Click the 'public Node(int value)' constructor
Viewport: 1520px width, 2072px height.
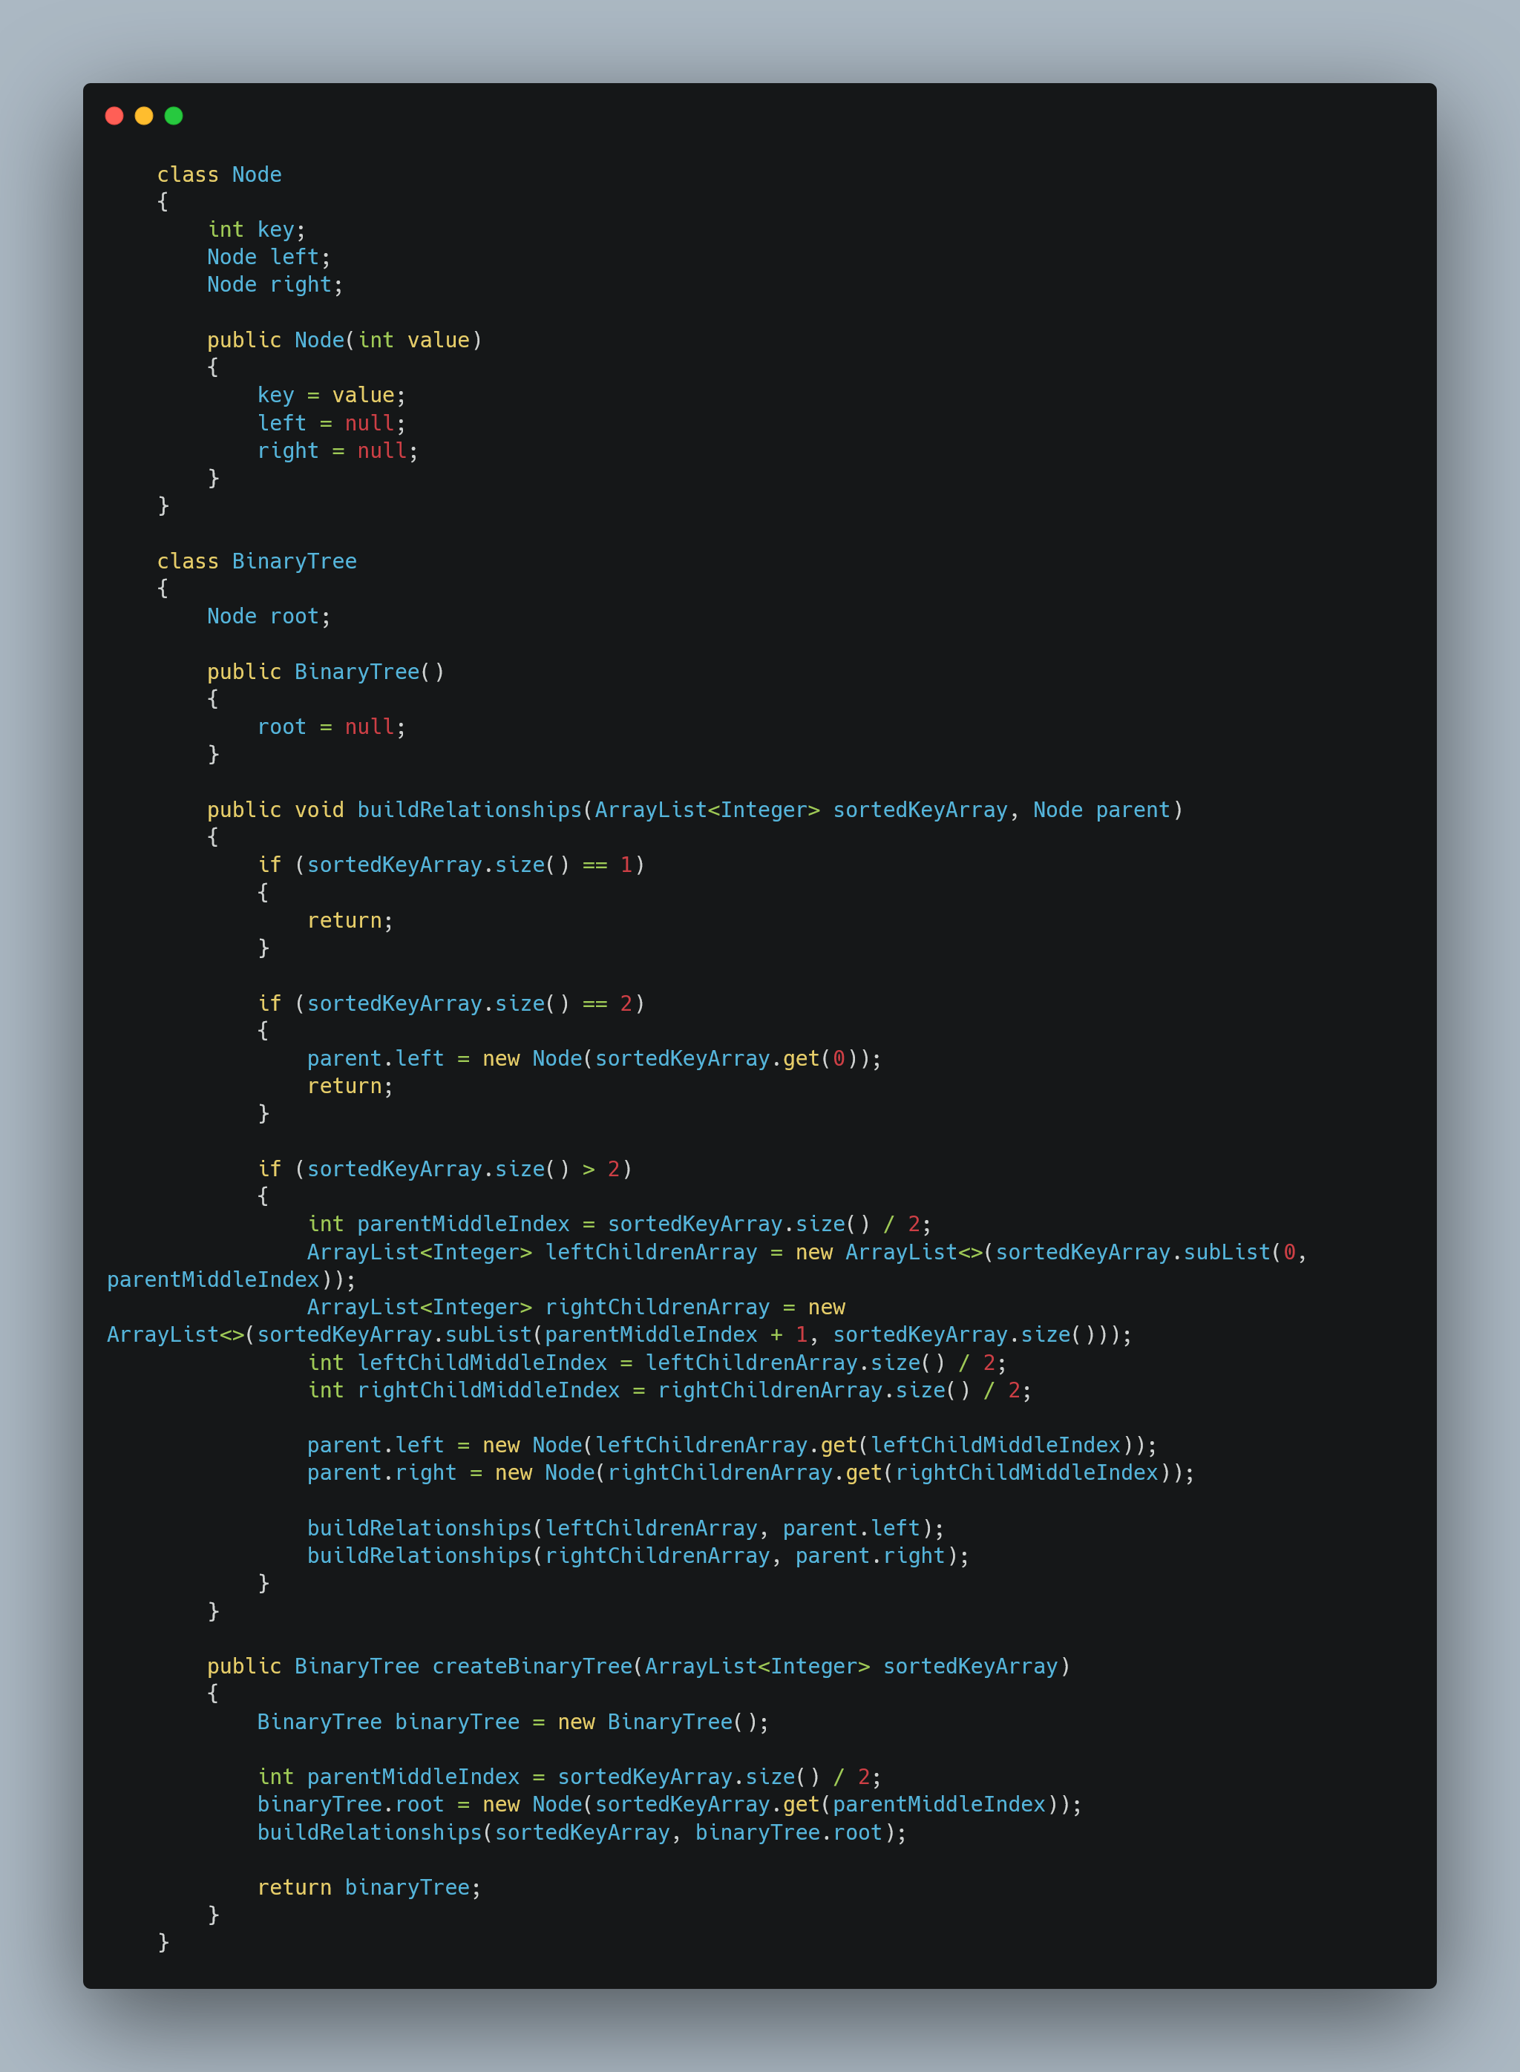coord(344,341)
